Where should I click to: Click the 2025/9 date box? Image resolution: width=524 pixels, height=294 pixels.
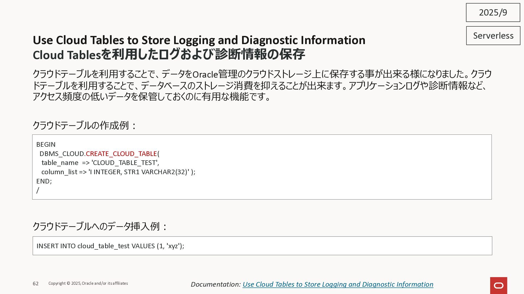(493, 13)
